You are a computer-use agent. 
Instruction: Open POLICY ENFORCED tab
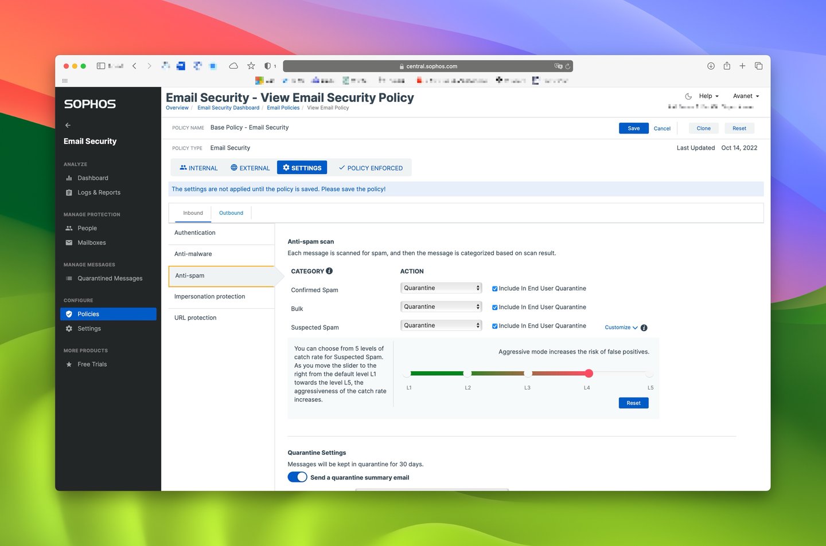(x=371, y=168)
